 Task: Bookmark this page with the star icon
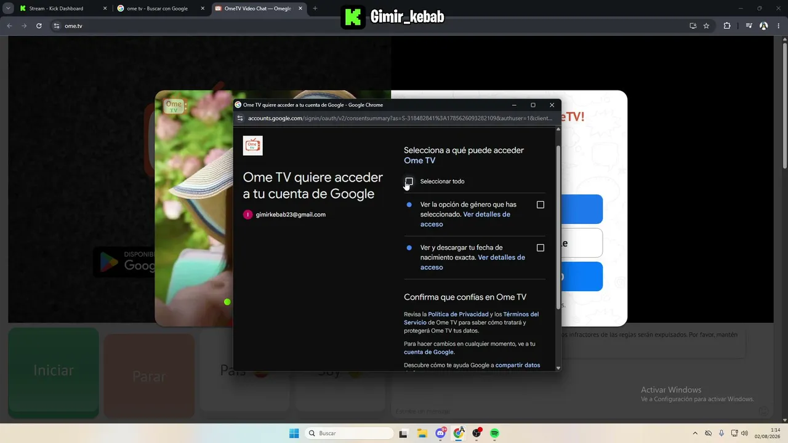click(706, 26)
